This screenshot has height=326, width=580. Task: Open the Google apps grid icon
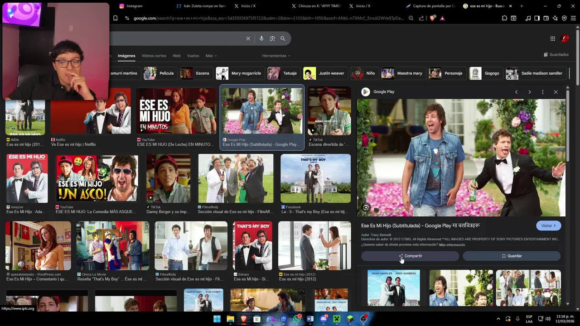552,38
